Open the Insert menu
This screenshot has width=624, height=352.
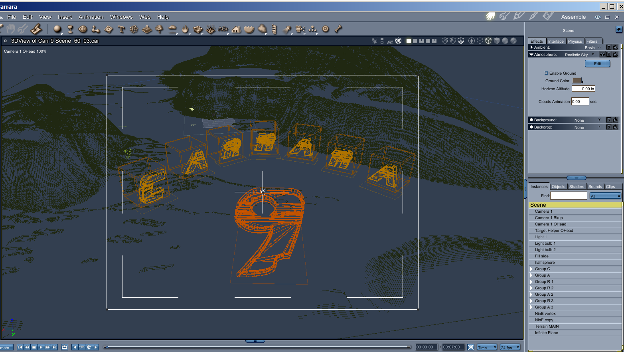click(65, 17)
